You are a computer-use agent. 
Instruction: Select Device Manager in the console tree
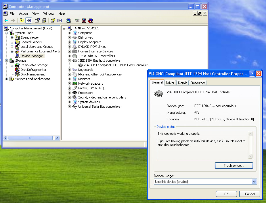(x=32, y=56)
